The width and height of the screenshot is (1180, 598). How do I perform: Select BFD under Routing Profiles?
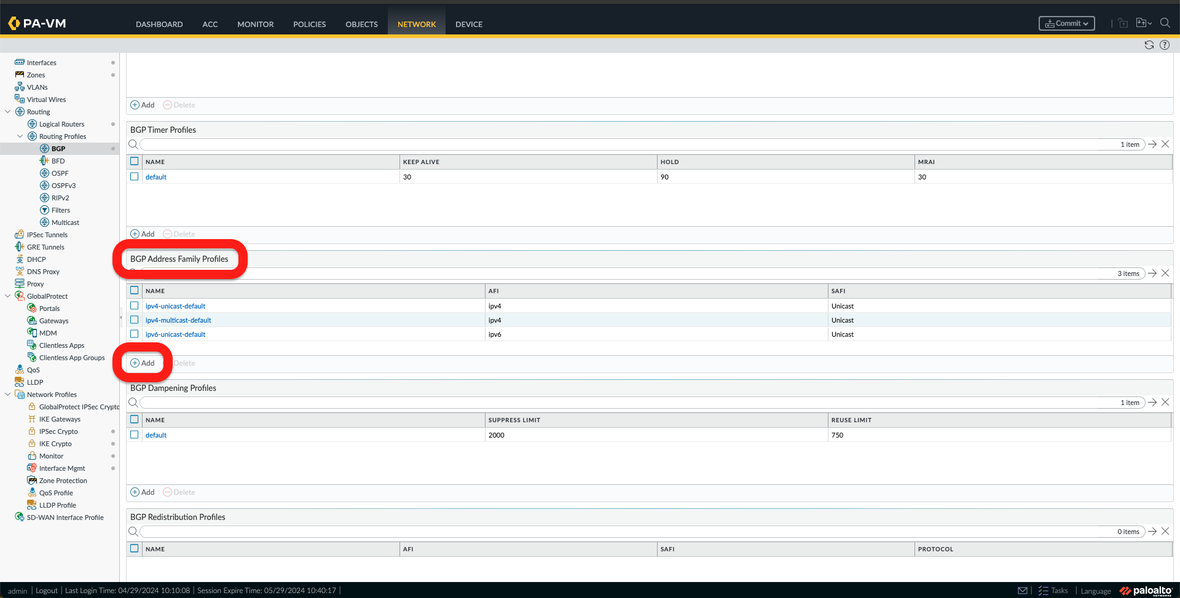tap(59, 160)
